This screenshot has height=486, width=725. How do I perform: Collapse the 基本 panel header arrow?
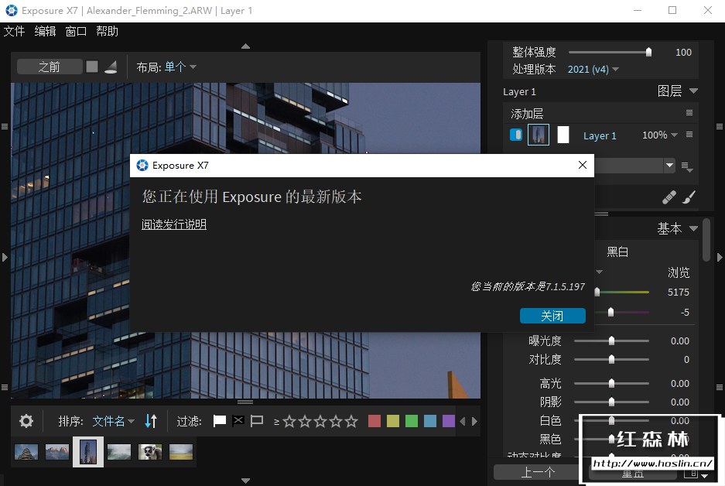pyautogui.click(x=693, y=228)
